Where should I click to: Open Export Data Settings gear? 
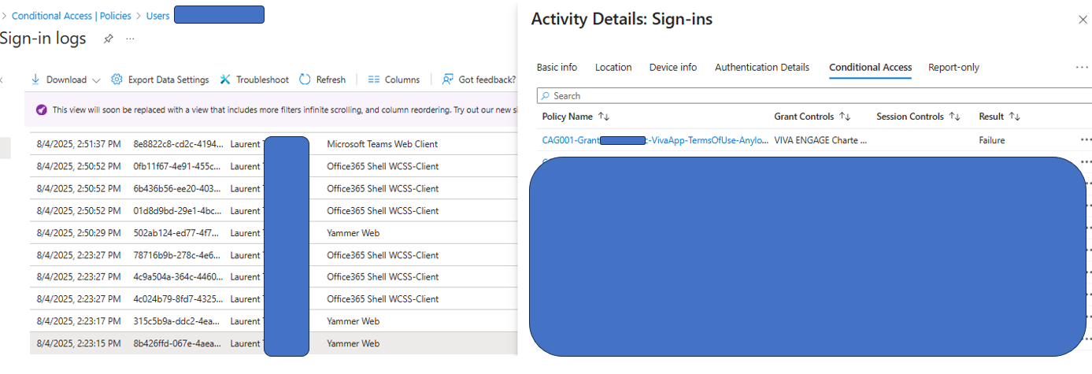pos(117,80)
